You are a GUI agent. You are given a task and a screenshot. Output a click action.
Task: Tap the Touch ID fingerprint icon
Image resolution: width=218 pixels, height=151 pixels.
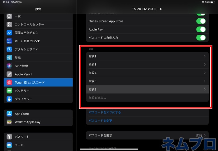(9, 83)
